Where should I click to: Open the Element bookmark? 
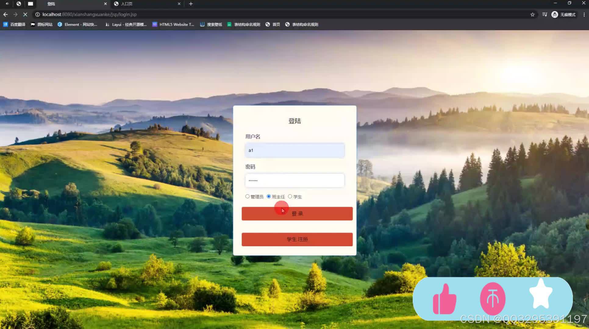click(77, 24)
